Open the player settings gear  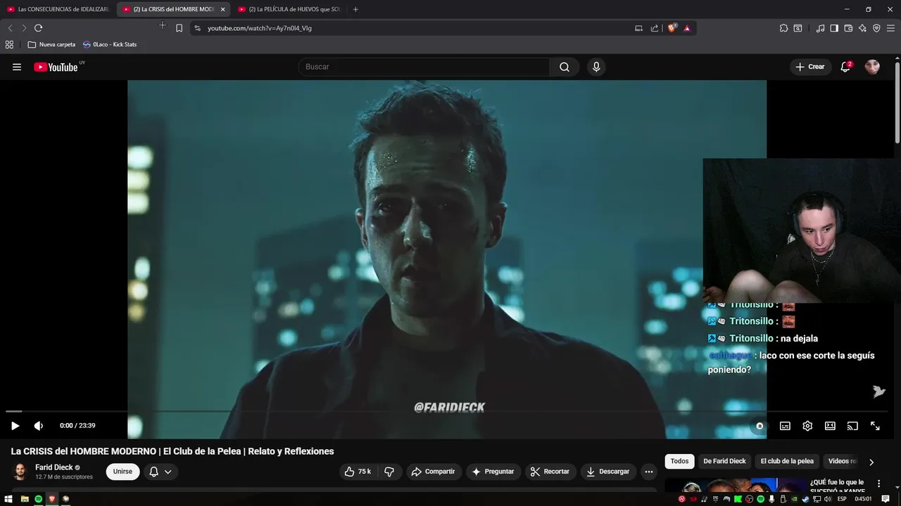(807, 425)
